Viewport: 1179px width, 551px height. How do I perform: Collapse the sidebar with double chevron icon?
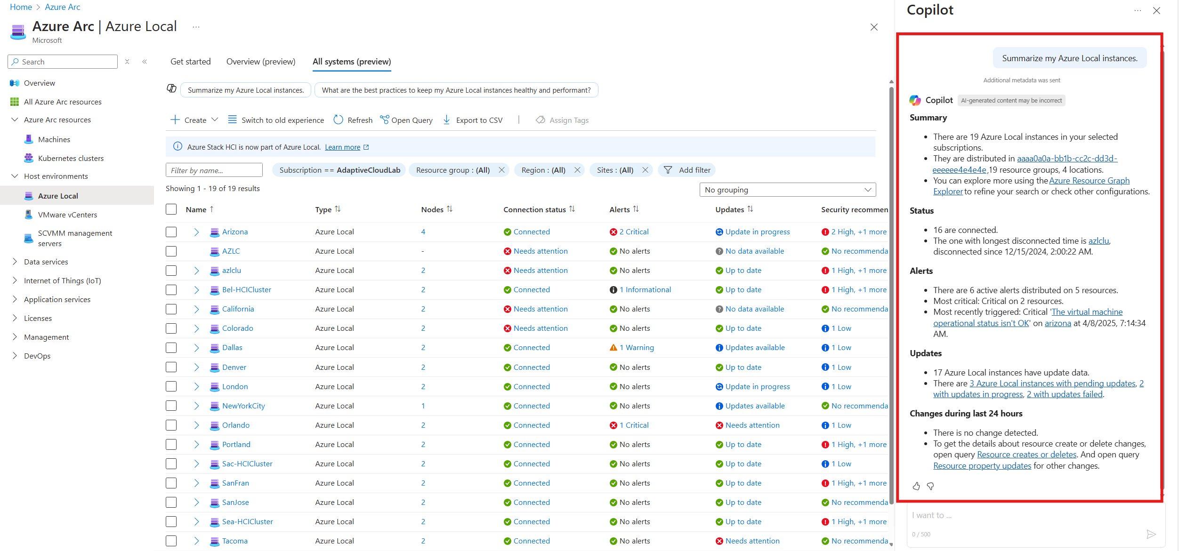pos(145,62)
